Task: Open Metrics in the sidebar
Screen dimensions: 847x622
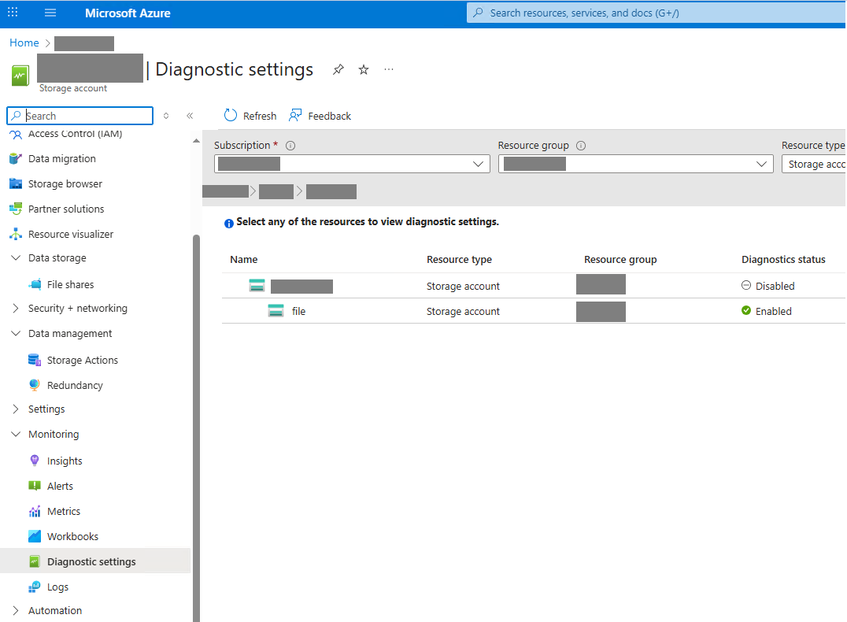Action: [x=64, y=512]
